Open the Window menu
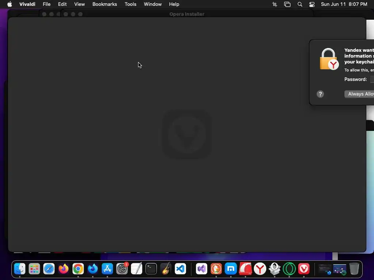The height and width of the screenshot is (280, 374). coord(153,4)
